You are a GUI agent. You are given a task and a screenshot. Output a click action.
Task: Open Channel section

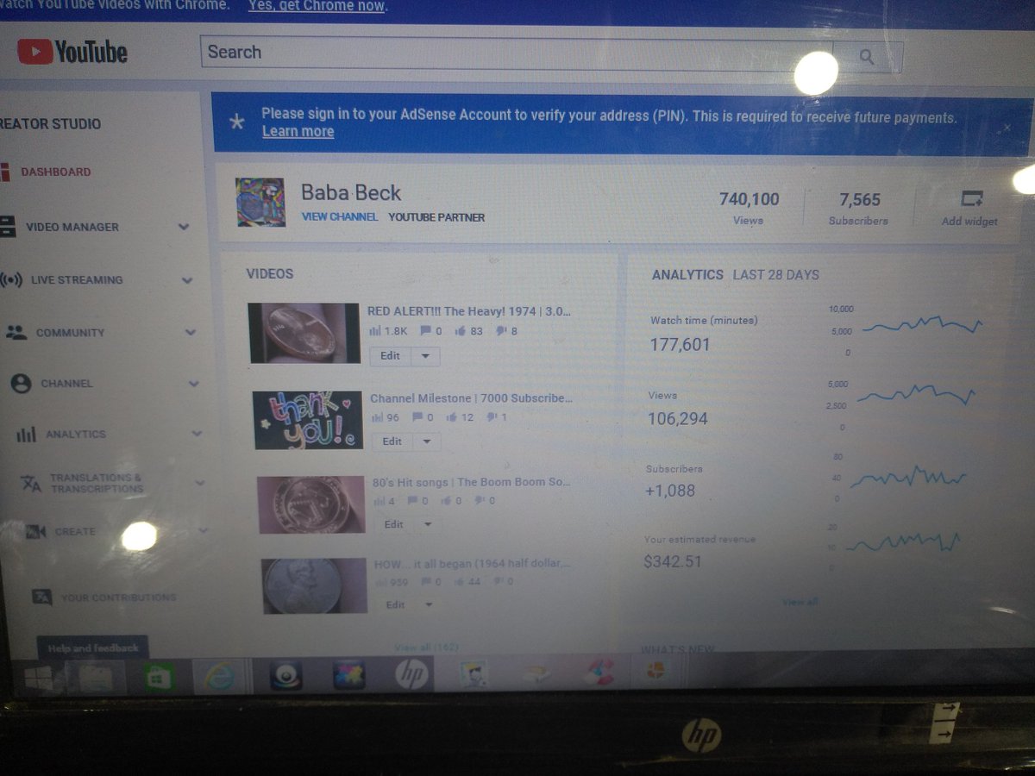pyautogui.click(x=66, y=383)
